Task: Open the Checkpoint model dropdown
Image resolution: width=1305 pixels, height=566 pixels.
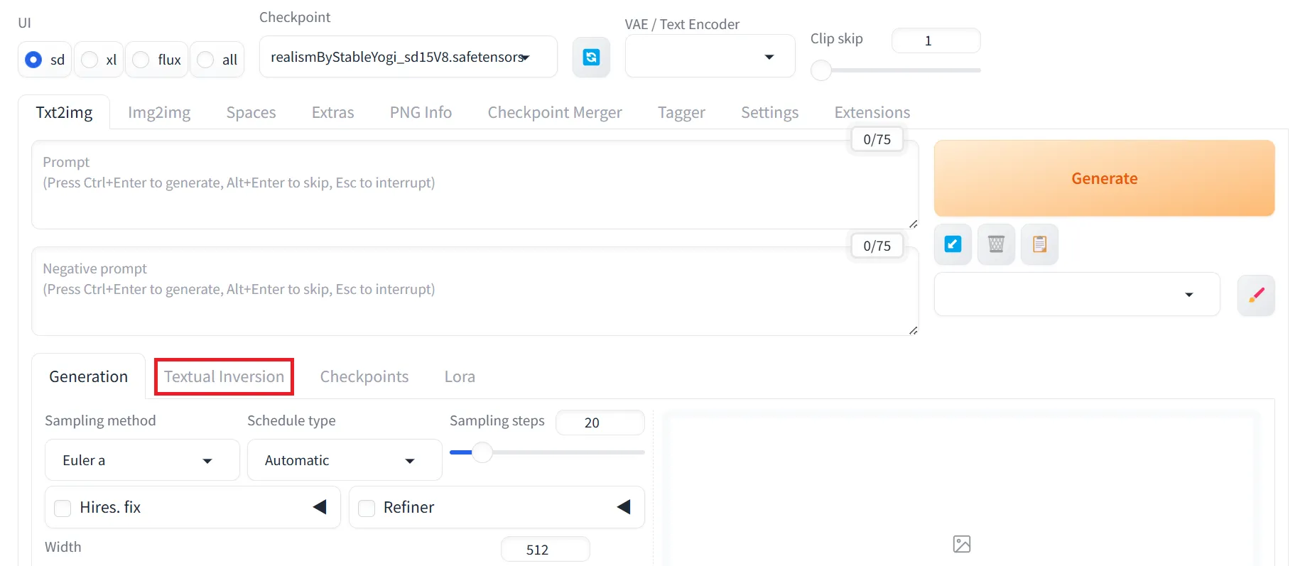Action: point(408,57)
